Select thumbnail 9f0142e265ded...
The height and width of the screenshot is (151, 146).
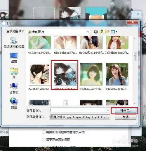tap(65, 74)
